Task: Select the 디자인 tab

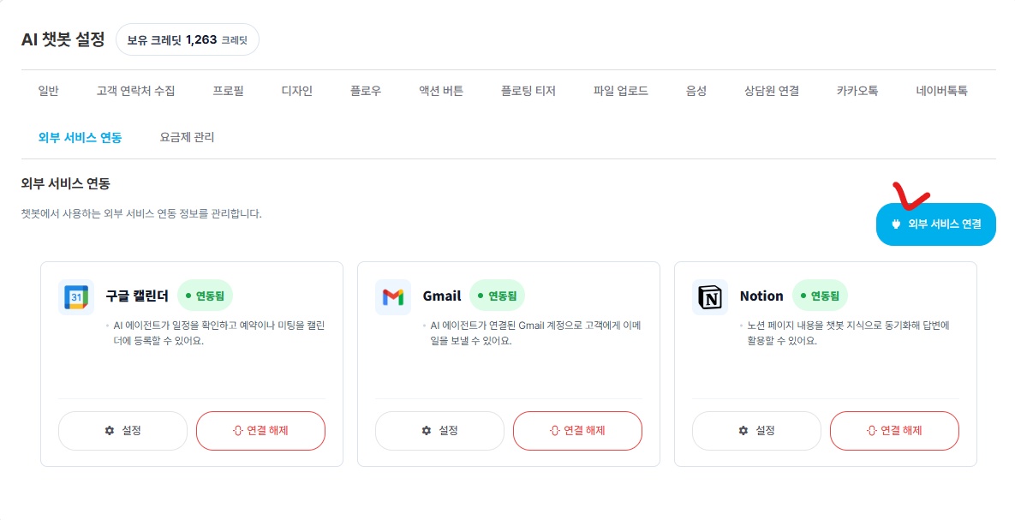Action: (x=297, y=91)
